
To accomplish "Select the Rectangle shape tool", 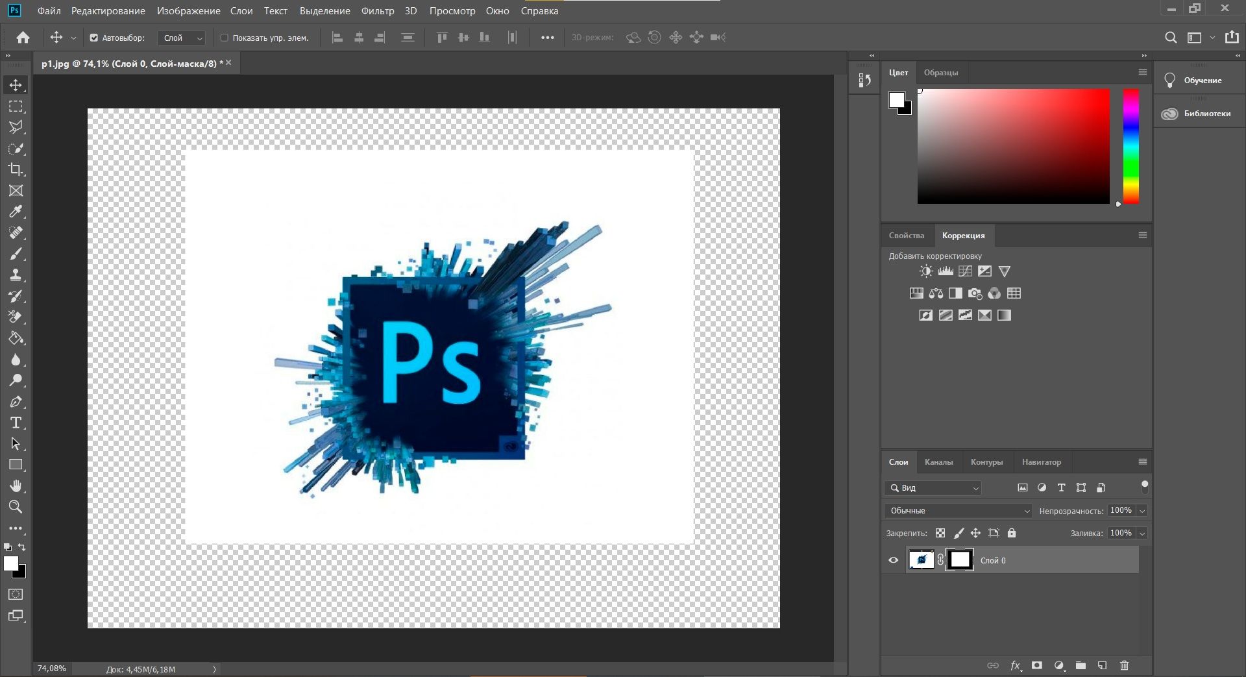I will (16, 465).
